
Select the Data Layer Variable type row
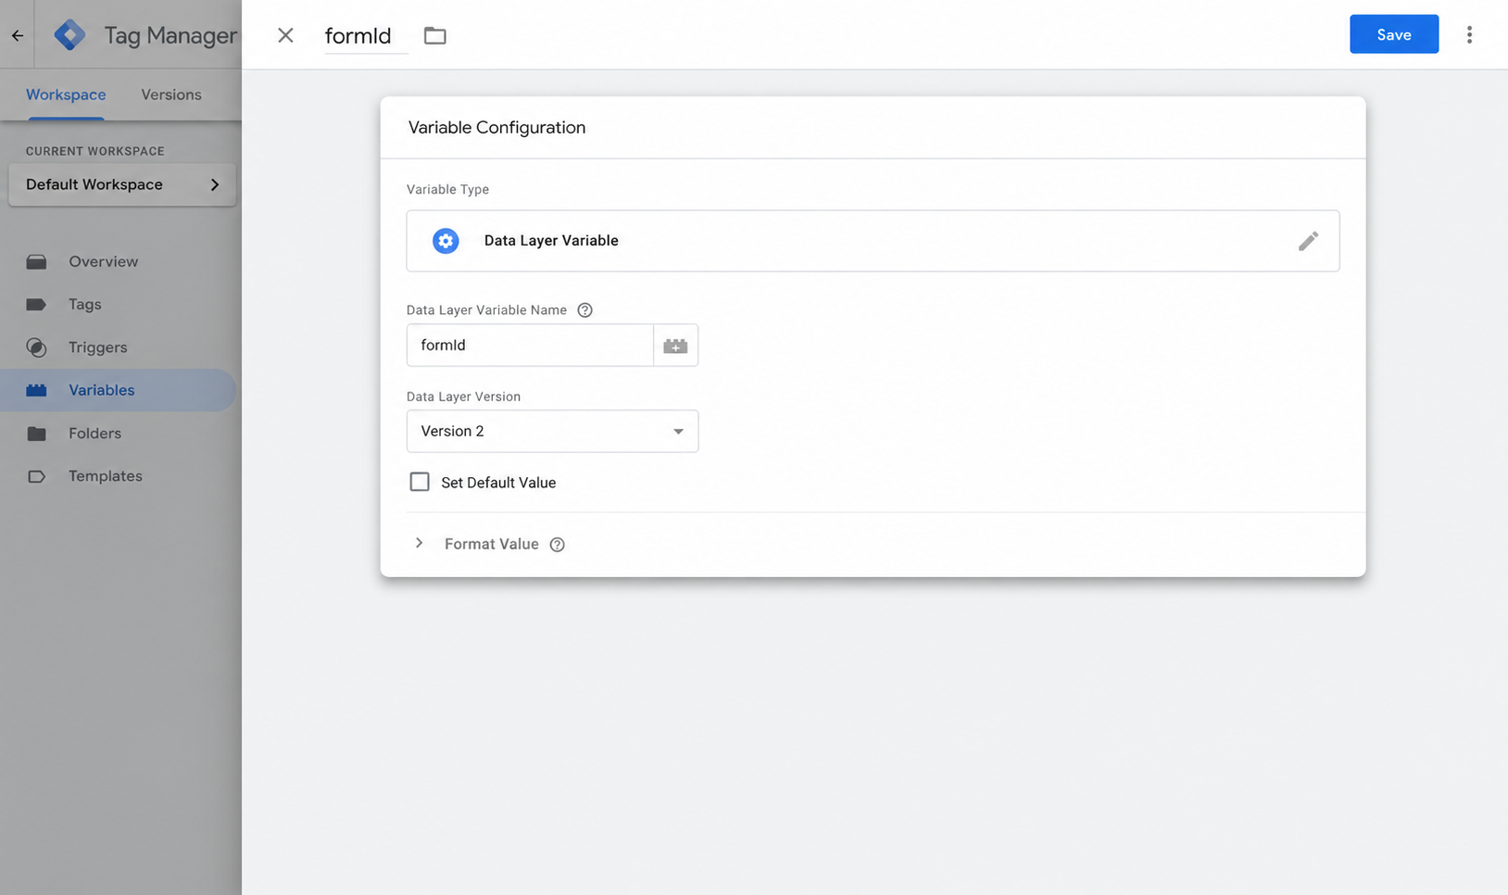coord(873,241)
